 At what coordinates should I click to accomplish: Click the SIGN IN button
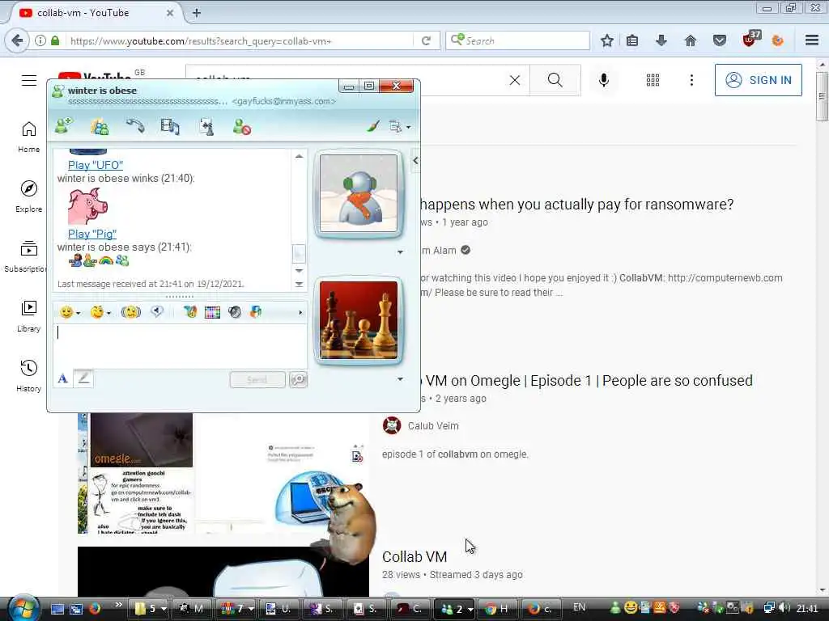pyautogui.click(x=758, y=80)
